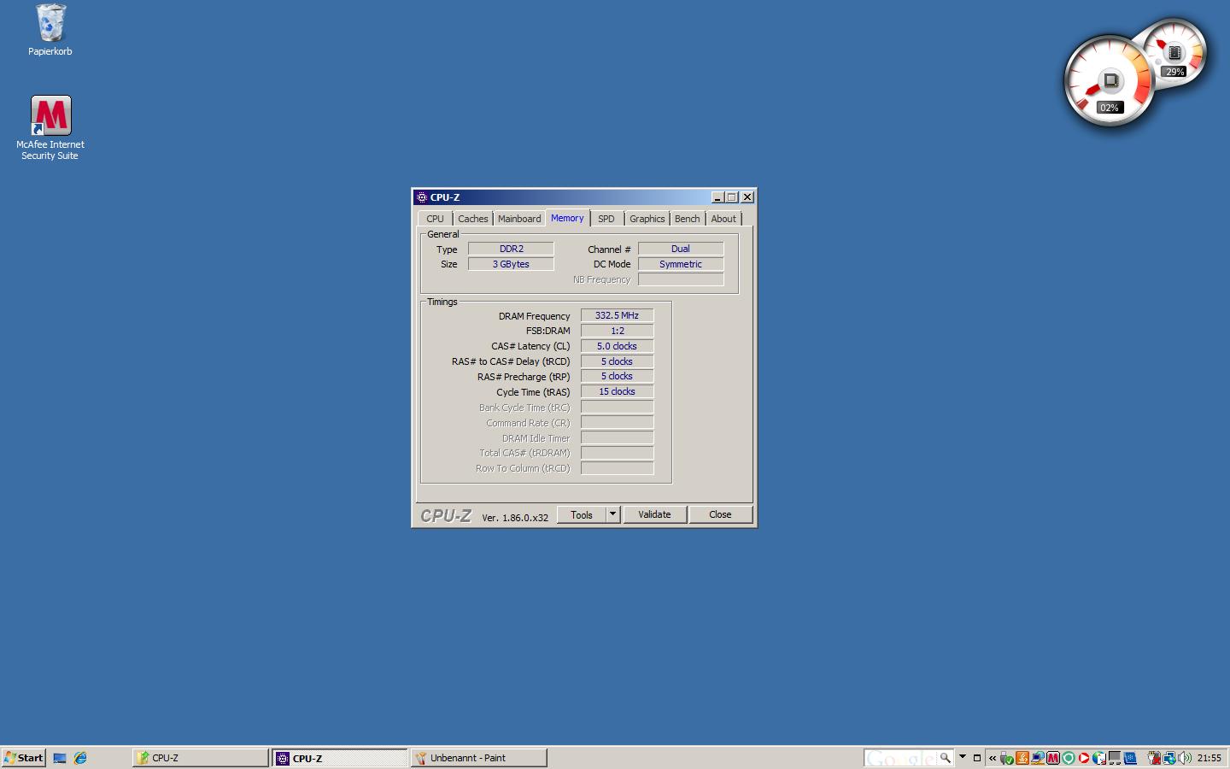1230x769 pixels.
Task: Click the DDR2 type field
Action: (511, 249)
